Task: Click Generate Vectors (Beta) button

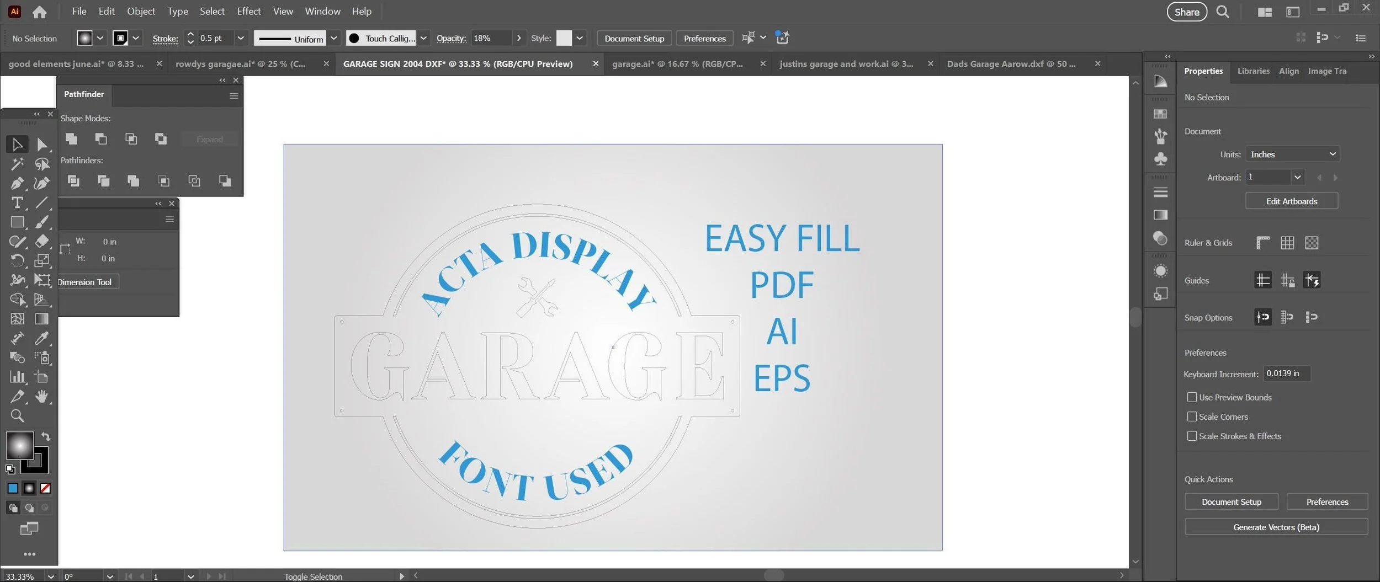Action: [x=1276, y=527]
